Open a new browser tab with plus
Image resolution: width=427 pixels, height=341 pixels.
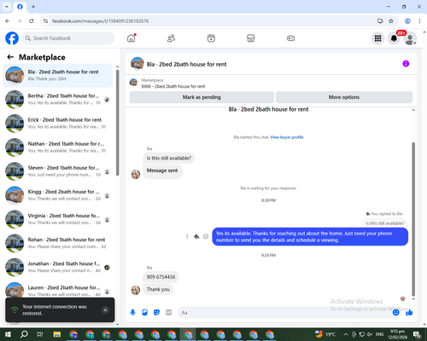(x=33, y=7)
